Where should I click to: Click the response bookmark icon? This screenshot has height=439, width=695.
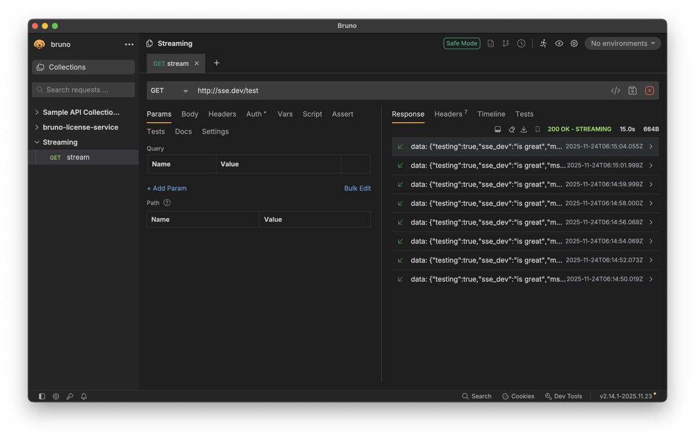(x=537, y=130)
